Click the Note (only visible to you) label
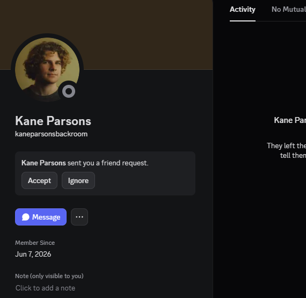The image size is (306, 298). tap(49, 276)
